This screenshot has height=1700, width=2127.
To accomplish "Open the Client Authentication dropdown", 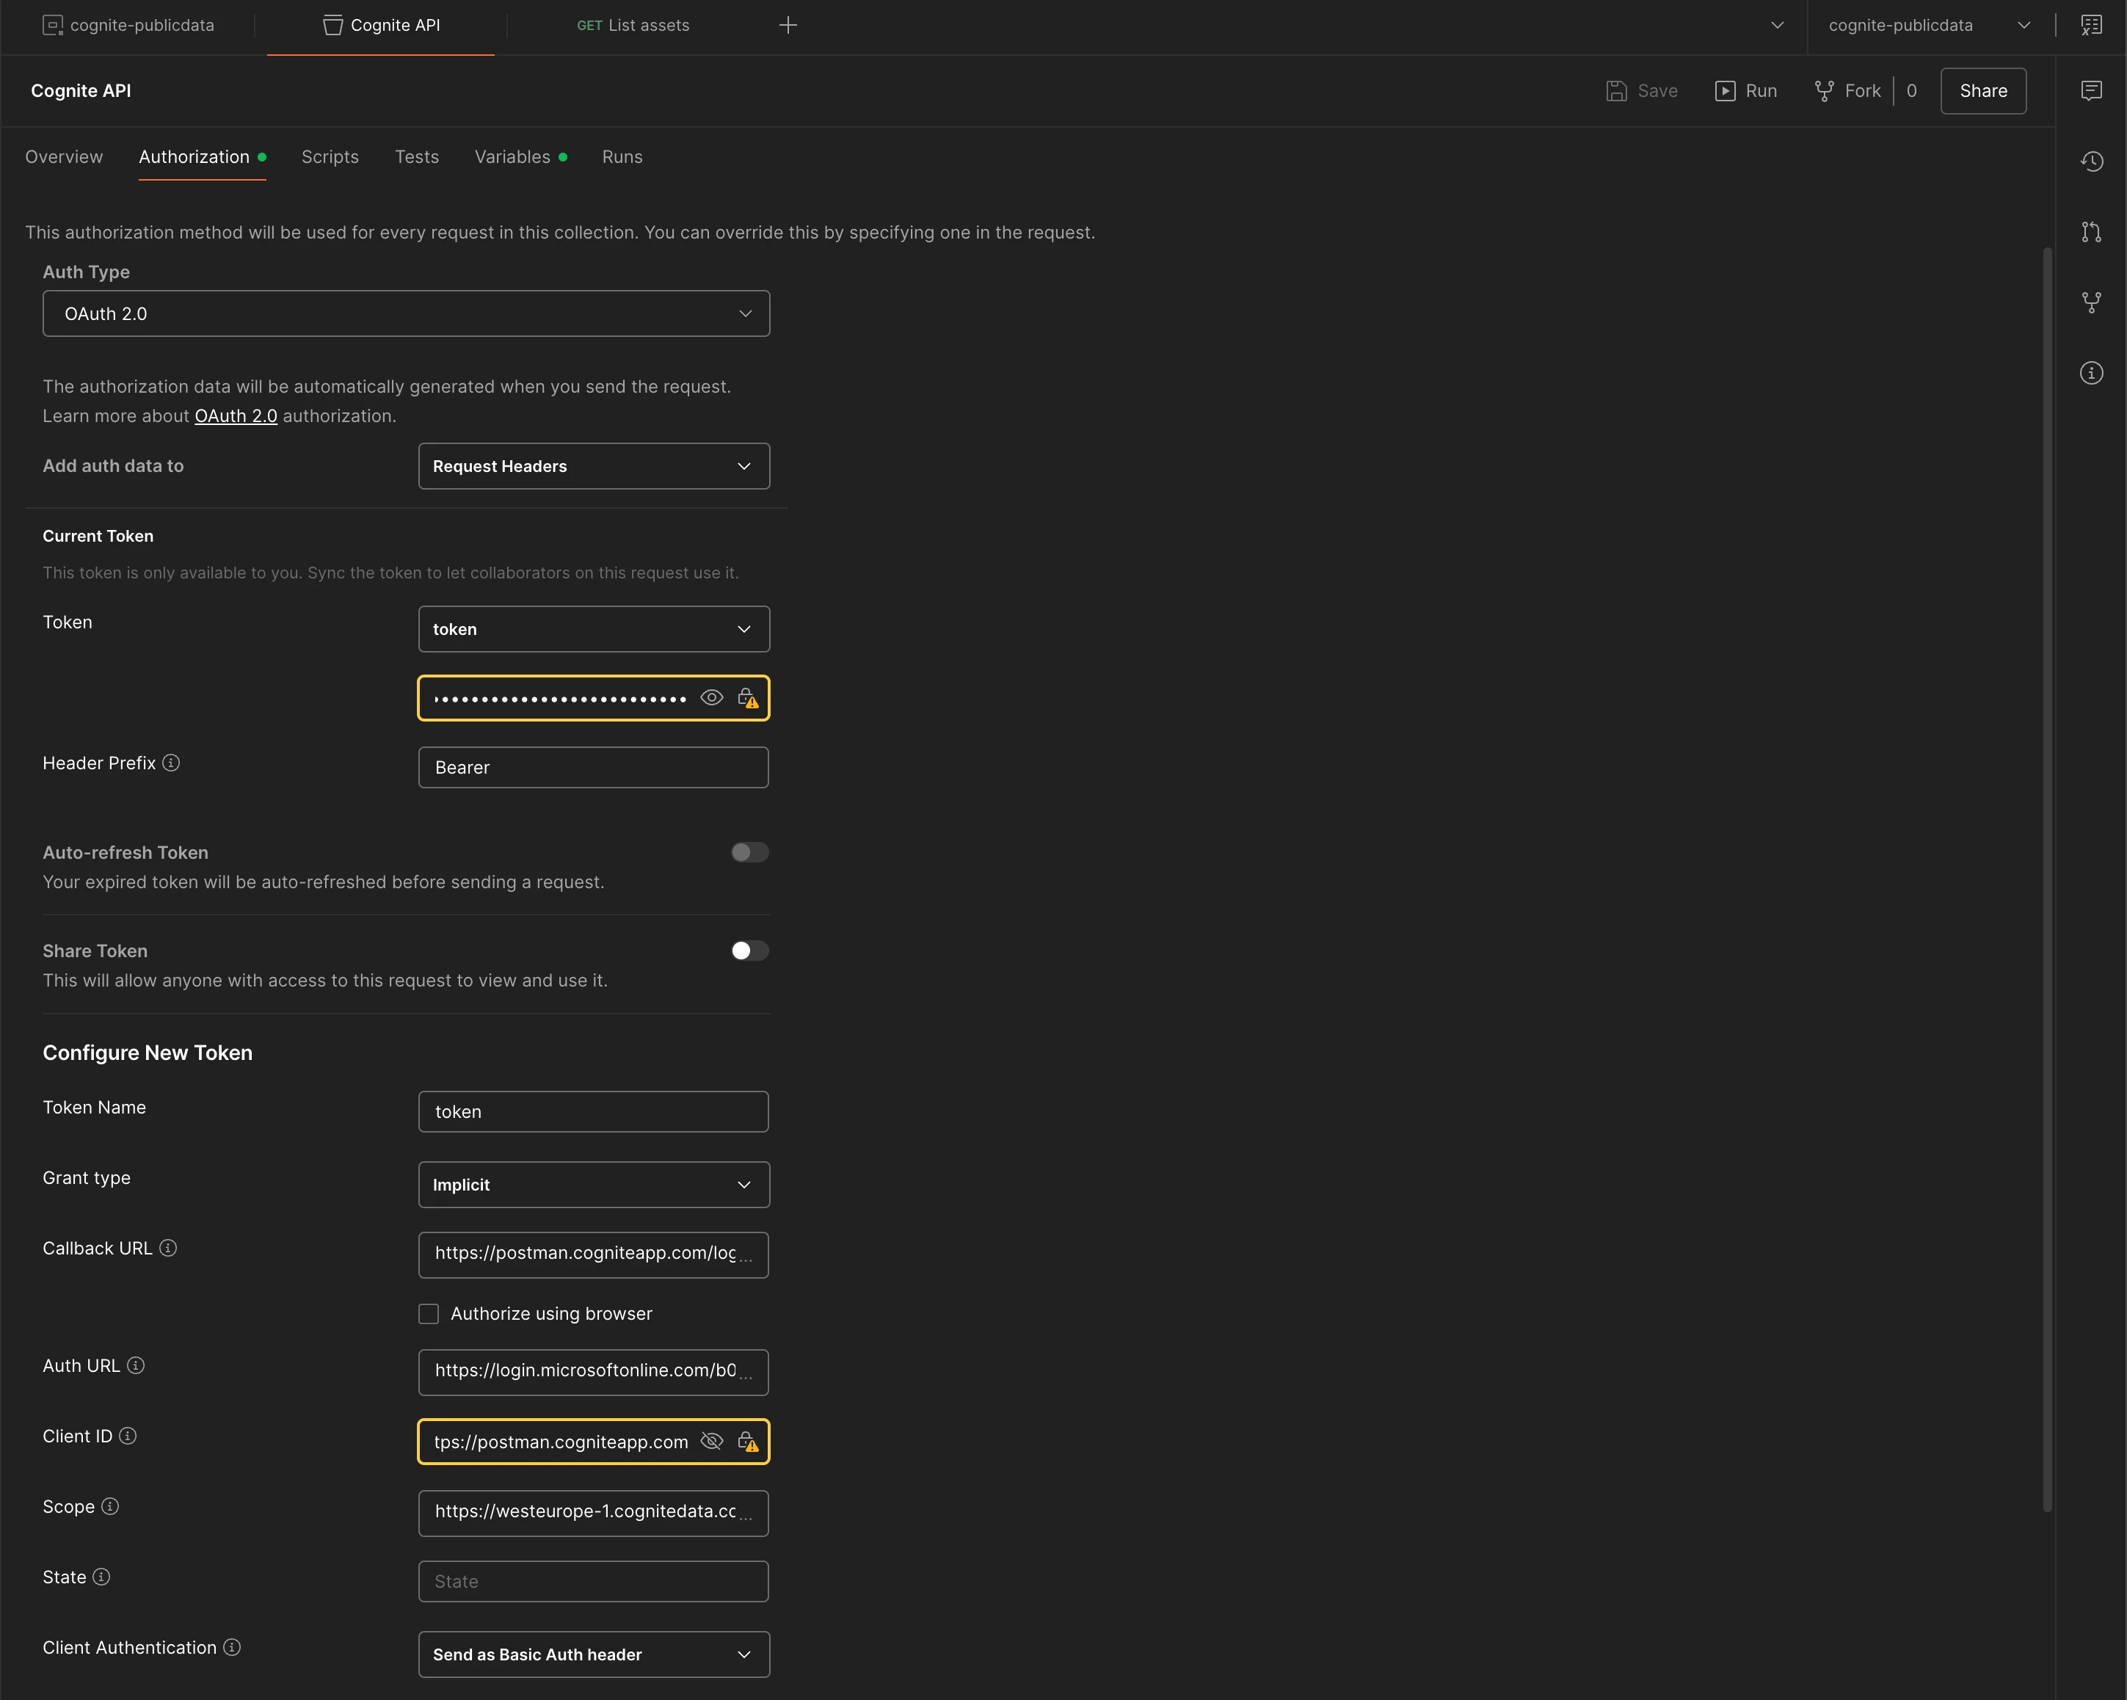I will coord(593,1654).
